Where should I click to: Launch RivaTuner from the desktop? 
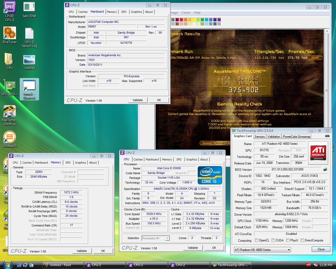9,35
